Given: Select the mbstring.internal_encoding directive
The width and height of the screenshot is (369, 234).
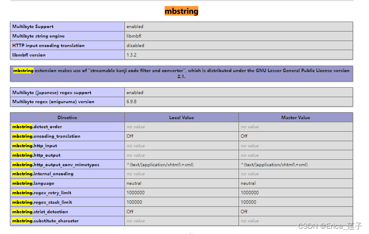Looking at the screenshot, I should (x=43, y=174).
